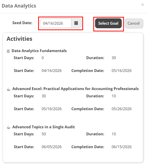Click the Data Analytics dialog title
Viewport: 147px width, 166px height.
tap(19, 6)
